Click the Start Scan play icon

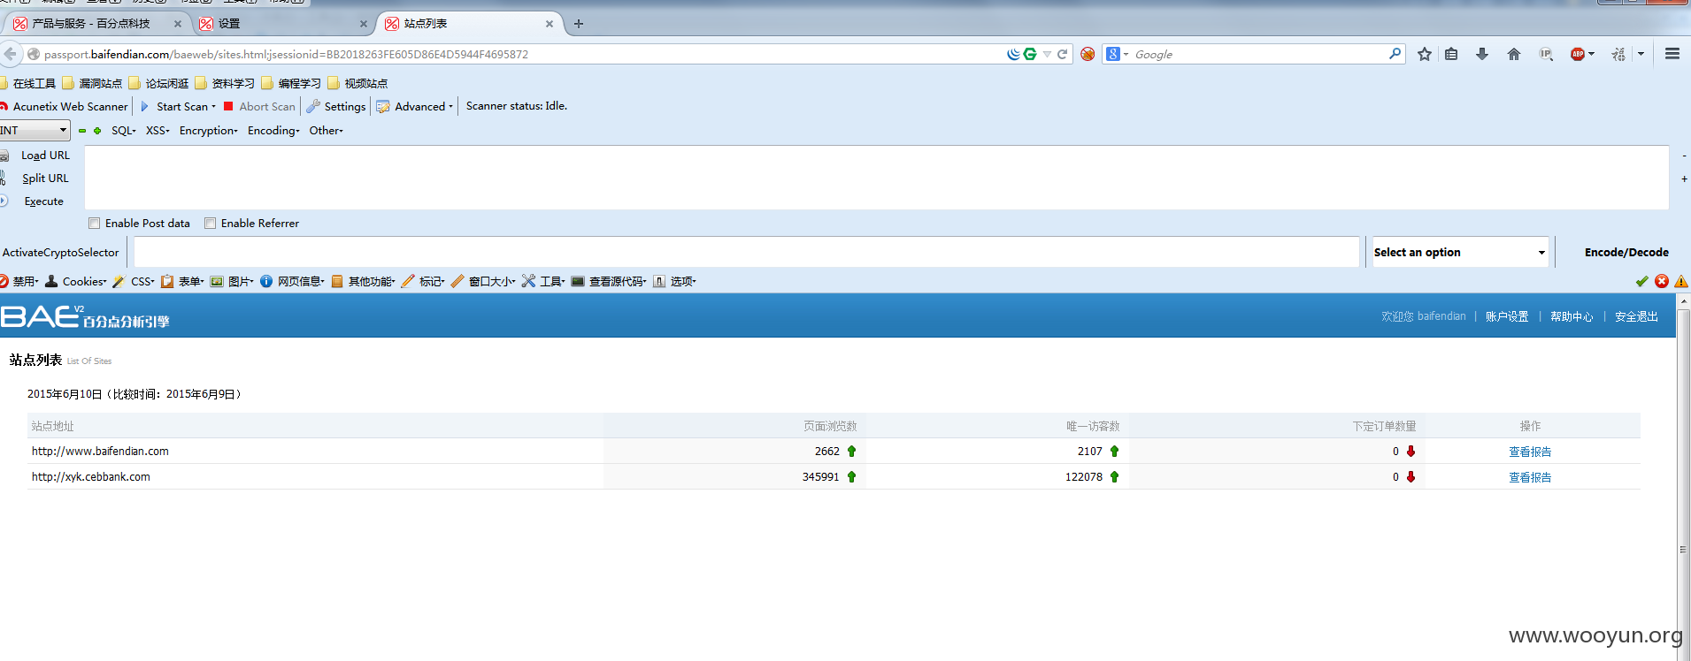tap(145, 106)
